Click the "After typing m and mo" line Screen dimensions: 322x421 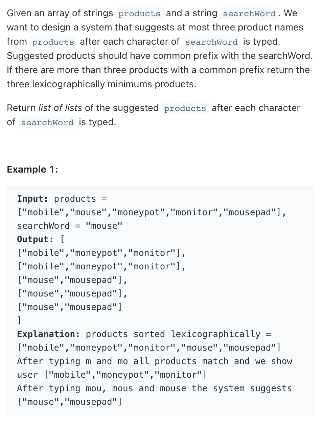[154, 361]
